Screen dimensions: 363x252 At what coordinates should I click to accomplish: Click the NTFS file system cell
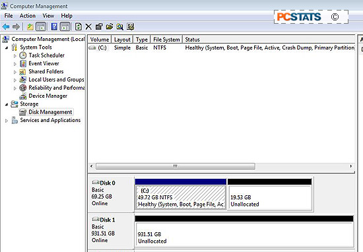click(x=160, y=47)
